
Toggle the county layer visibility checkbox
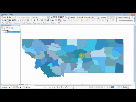pos(6,32)
